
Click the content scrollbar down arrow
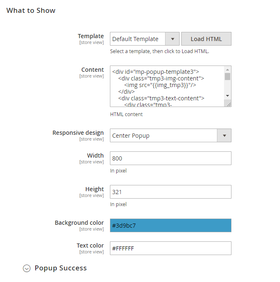[x=227, y=96]
